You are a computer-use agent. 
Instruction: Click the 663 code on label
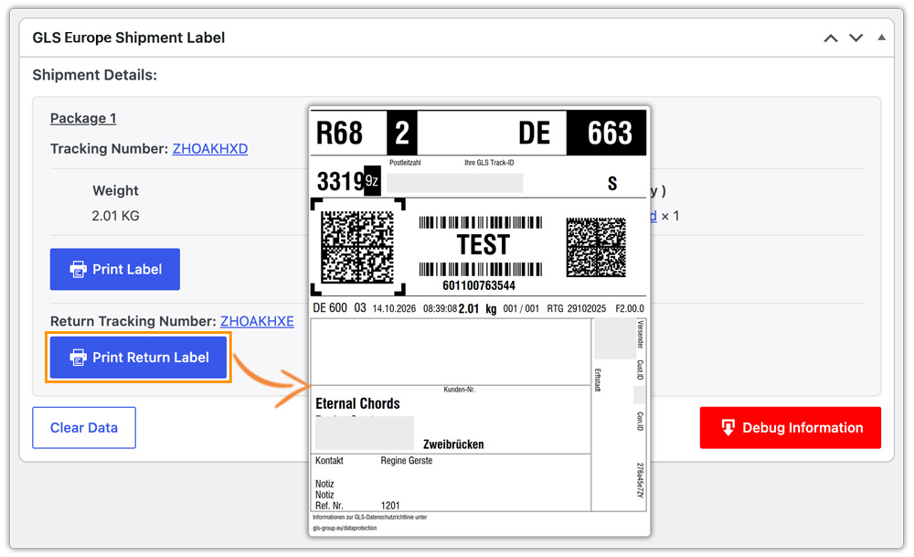point(609,133)
